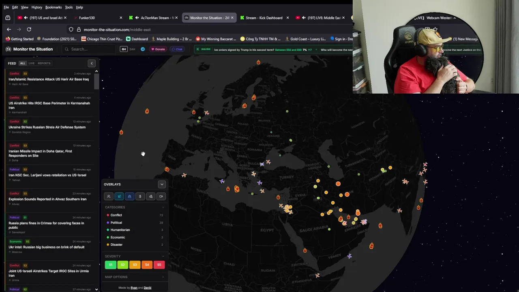The width and height of the screenshot is (519, 292).
Task: Collapse the Overlays panel
Action: 162,185
